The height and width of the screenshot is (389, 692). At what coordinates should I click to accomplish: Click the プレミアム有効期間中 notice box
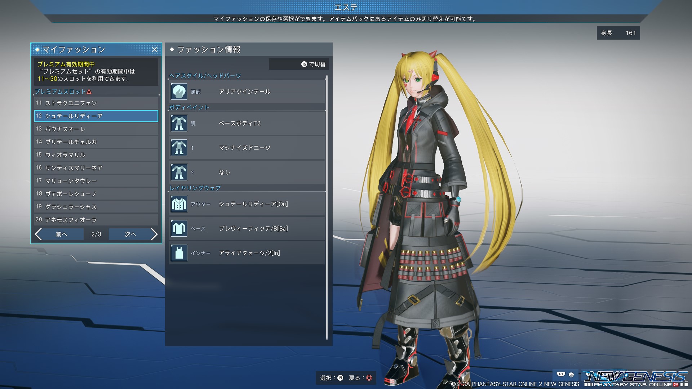[96, 72]
